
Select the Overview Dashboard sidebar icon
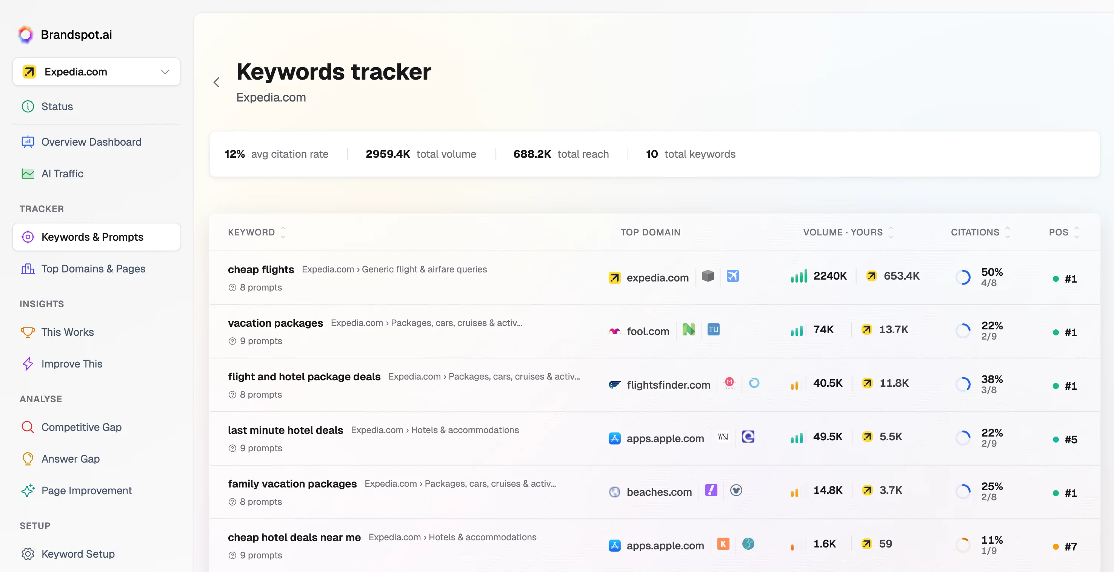point(28,142)
